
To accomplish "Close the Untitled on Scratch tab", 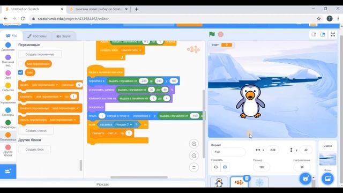I will 62,9.
